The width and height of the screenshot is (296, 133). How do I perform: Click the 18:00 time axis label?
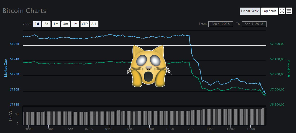250,129
